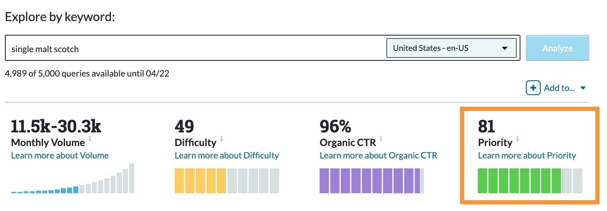Click the info icon beside Monthly Volume
Image resolution: width=607 pixels, height=211 pixels.
tap(90, 139)
